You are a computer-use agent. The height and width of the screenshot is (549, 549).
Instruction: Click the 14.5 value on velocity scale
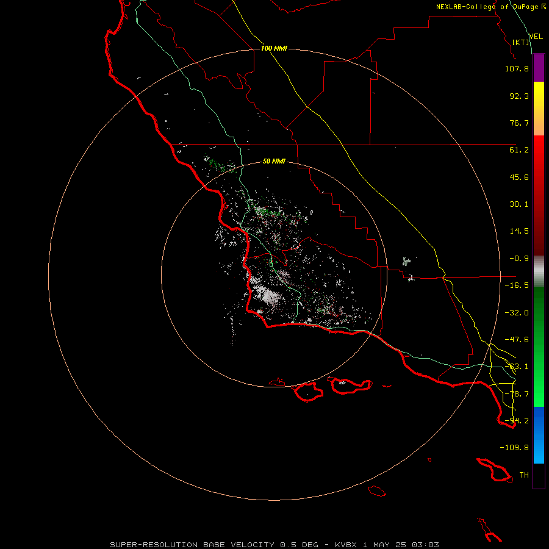click(519, 231)
